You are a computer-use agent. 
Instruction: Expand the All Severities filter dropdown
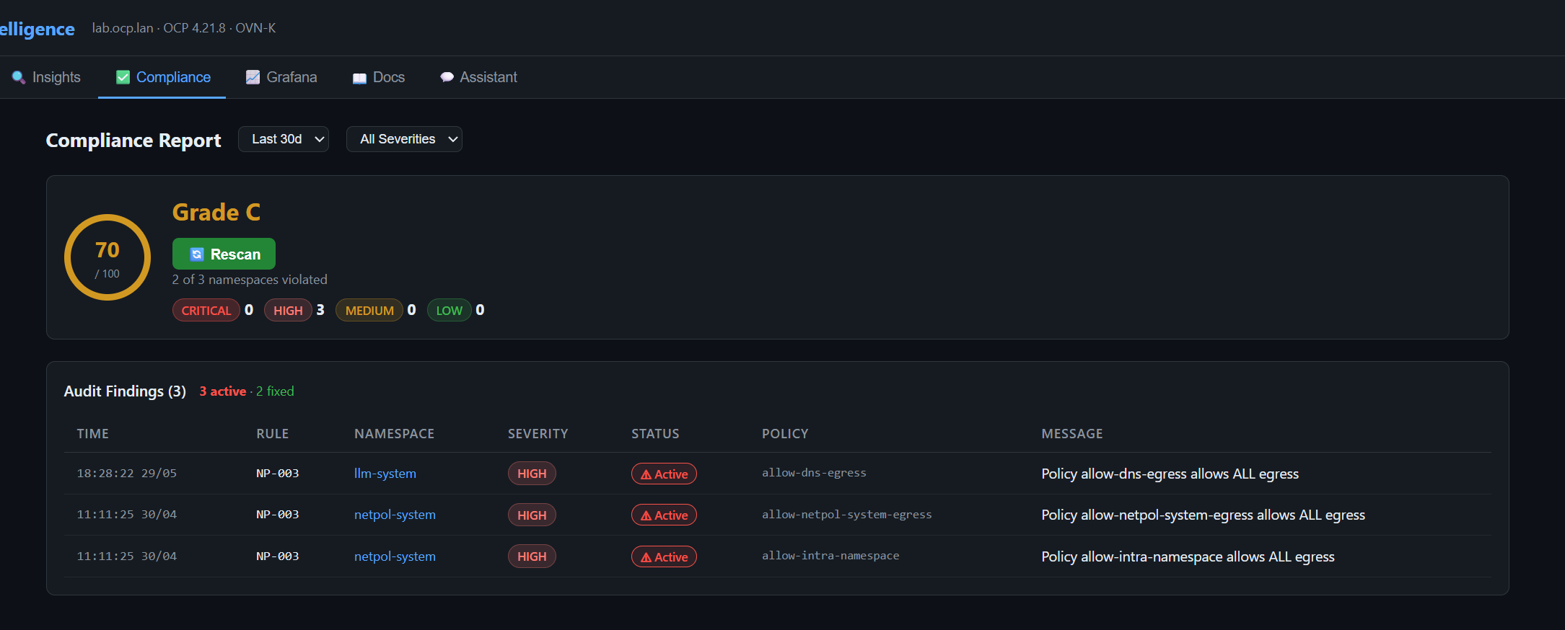pos(404,139)
